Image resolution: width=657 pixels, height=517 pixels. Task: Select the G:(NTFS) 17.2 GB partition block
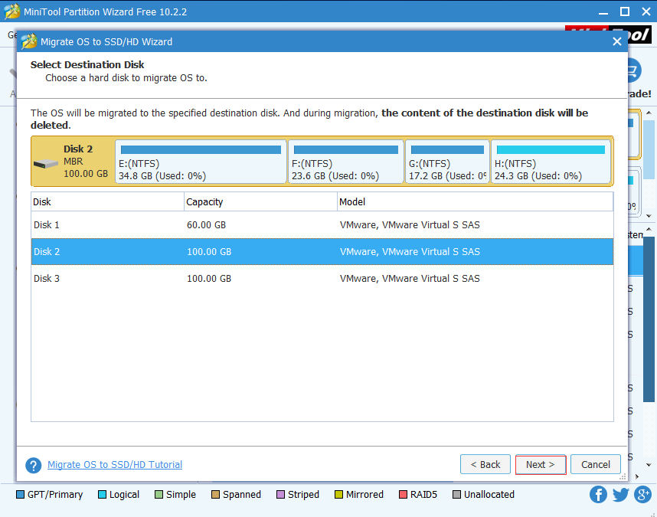pyautogui.click(x=447, y=162)
